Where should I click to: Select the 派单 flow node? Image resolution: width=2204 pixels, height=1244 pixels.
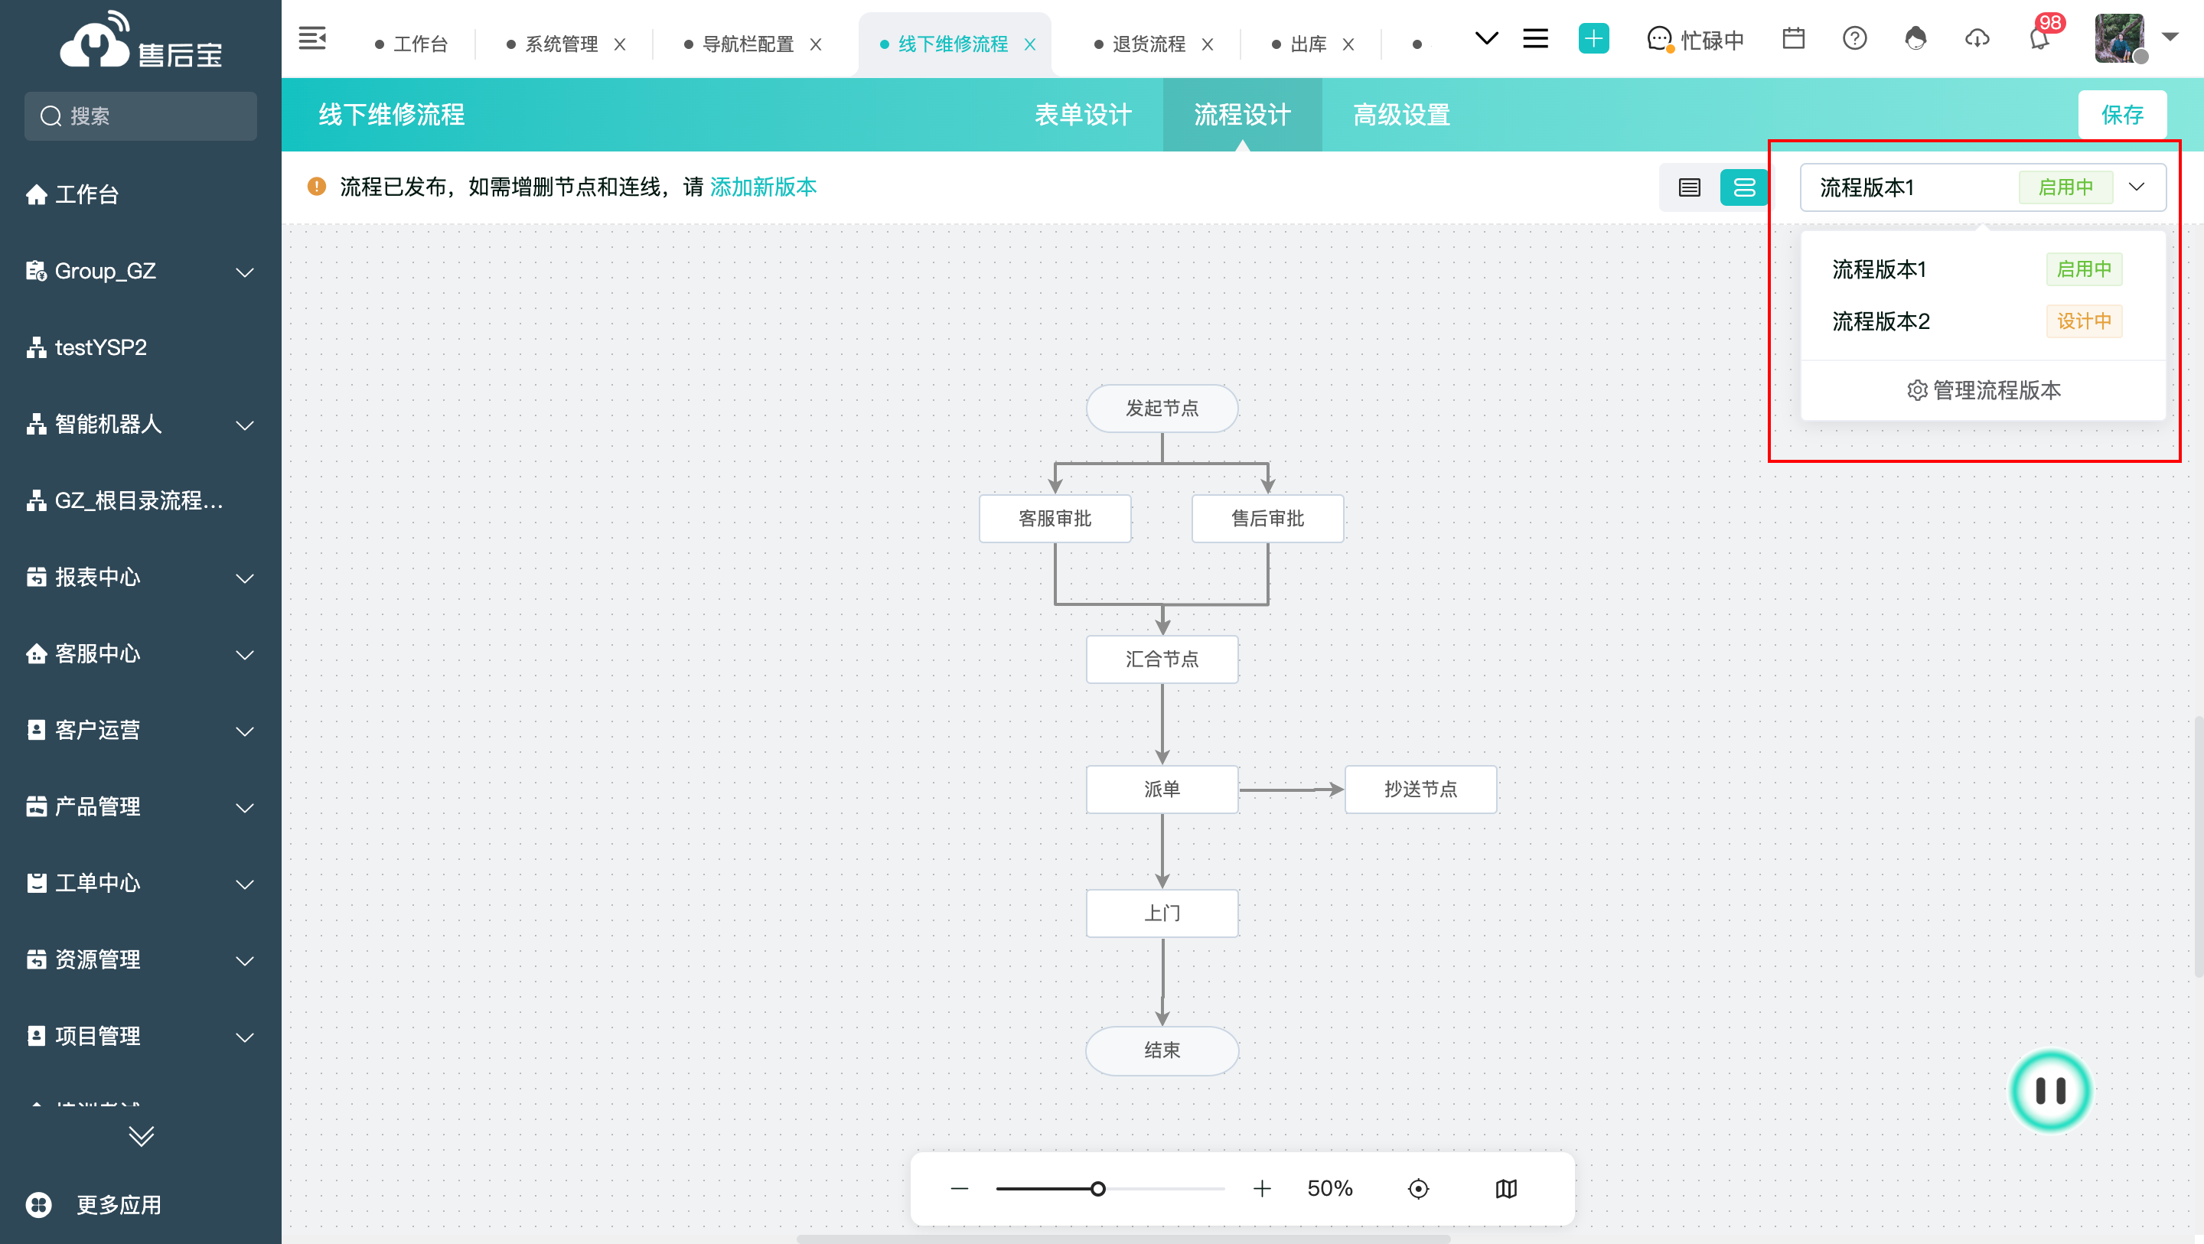pyautogui.click(x=1162, y=789)
